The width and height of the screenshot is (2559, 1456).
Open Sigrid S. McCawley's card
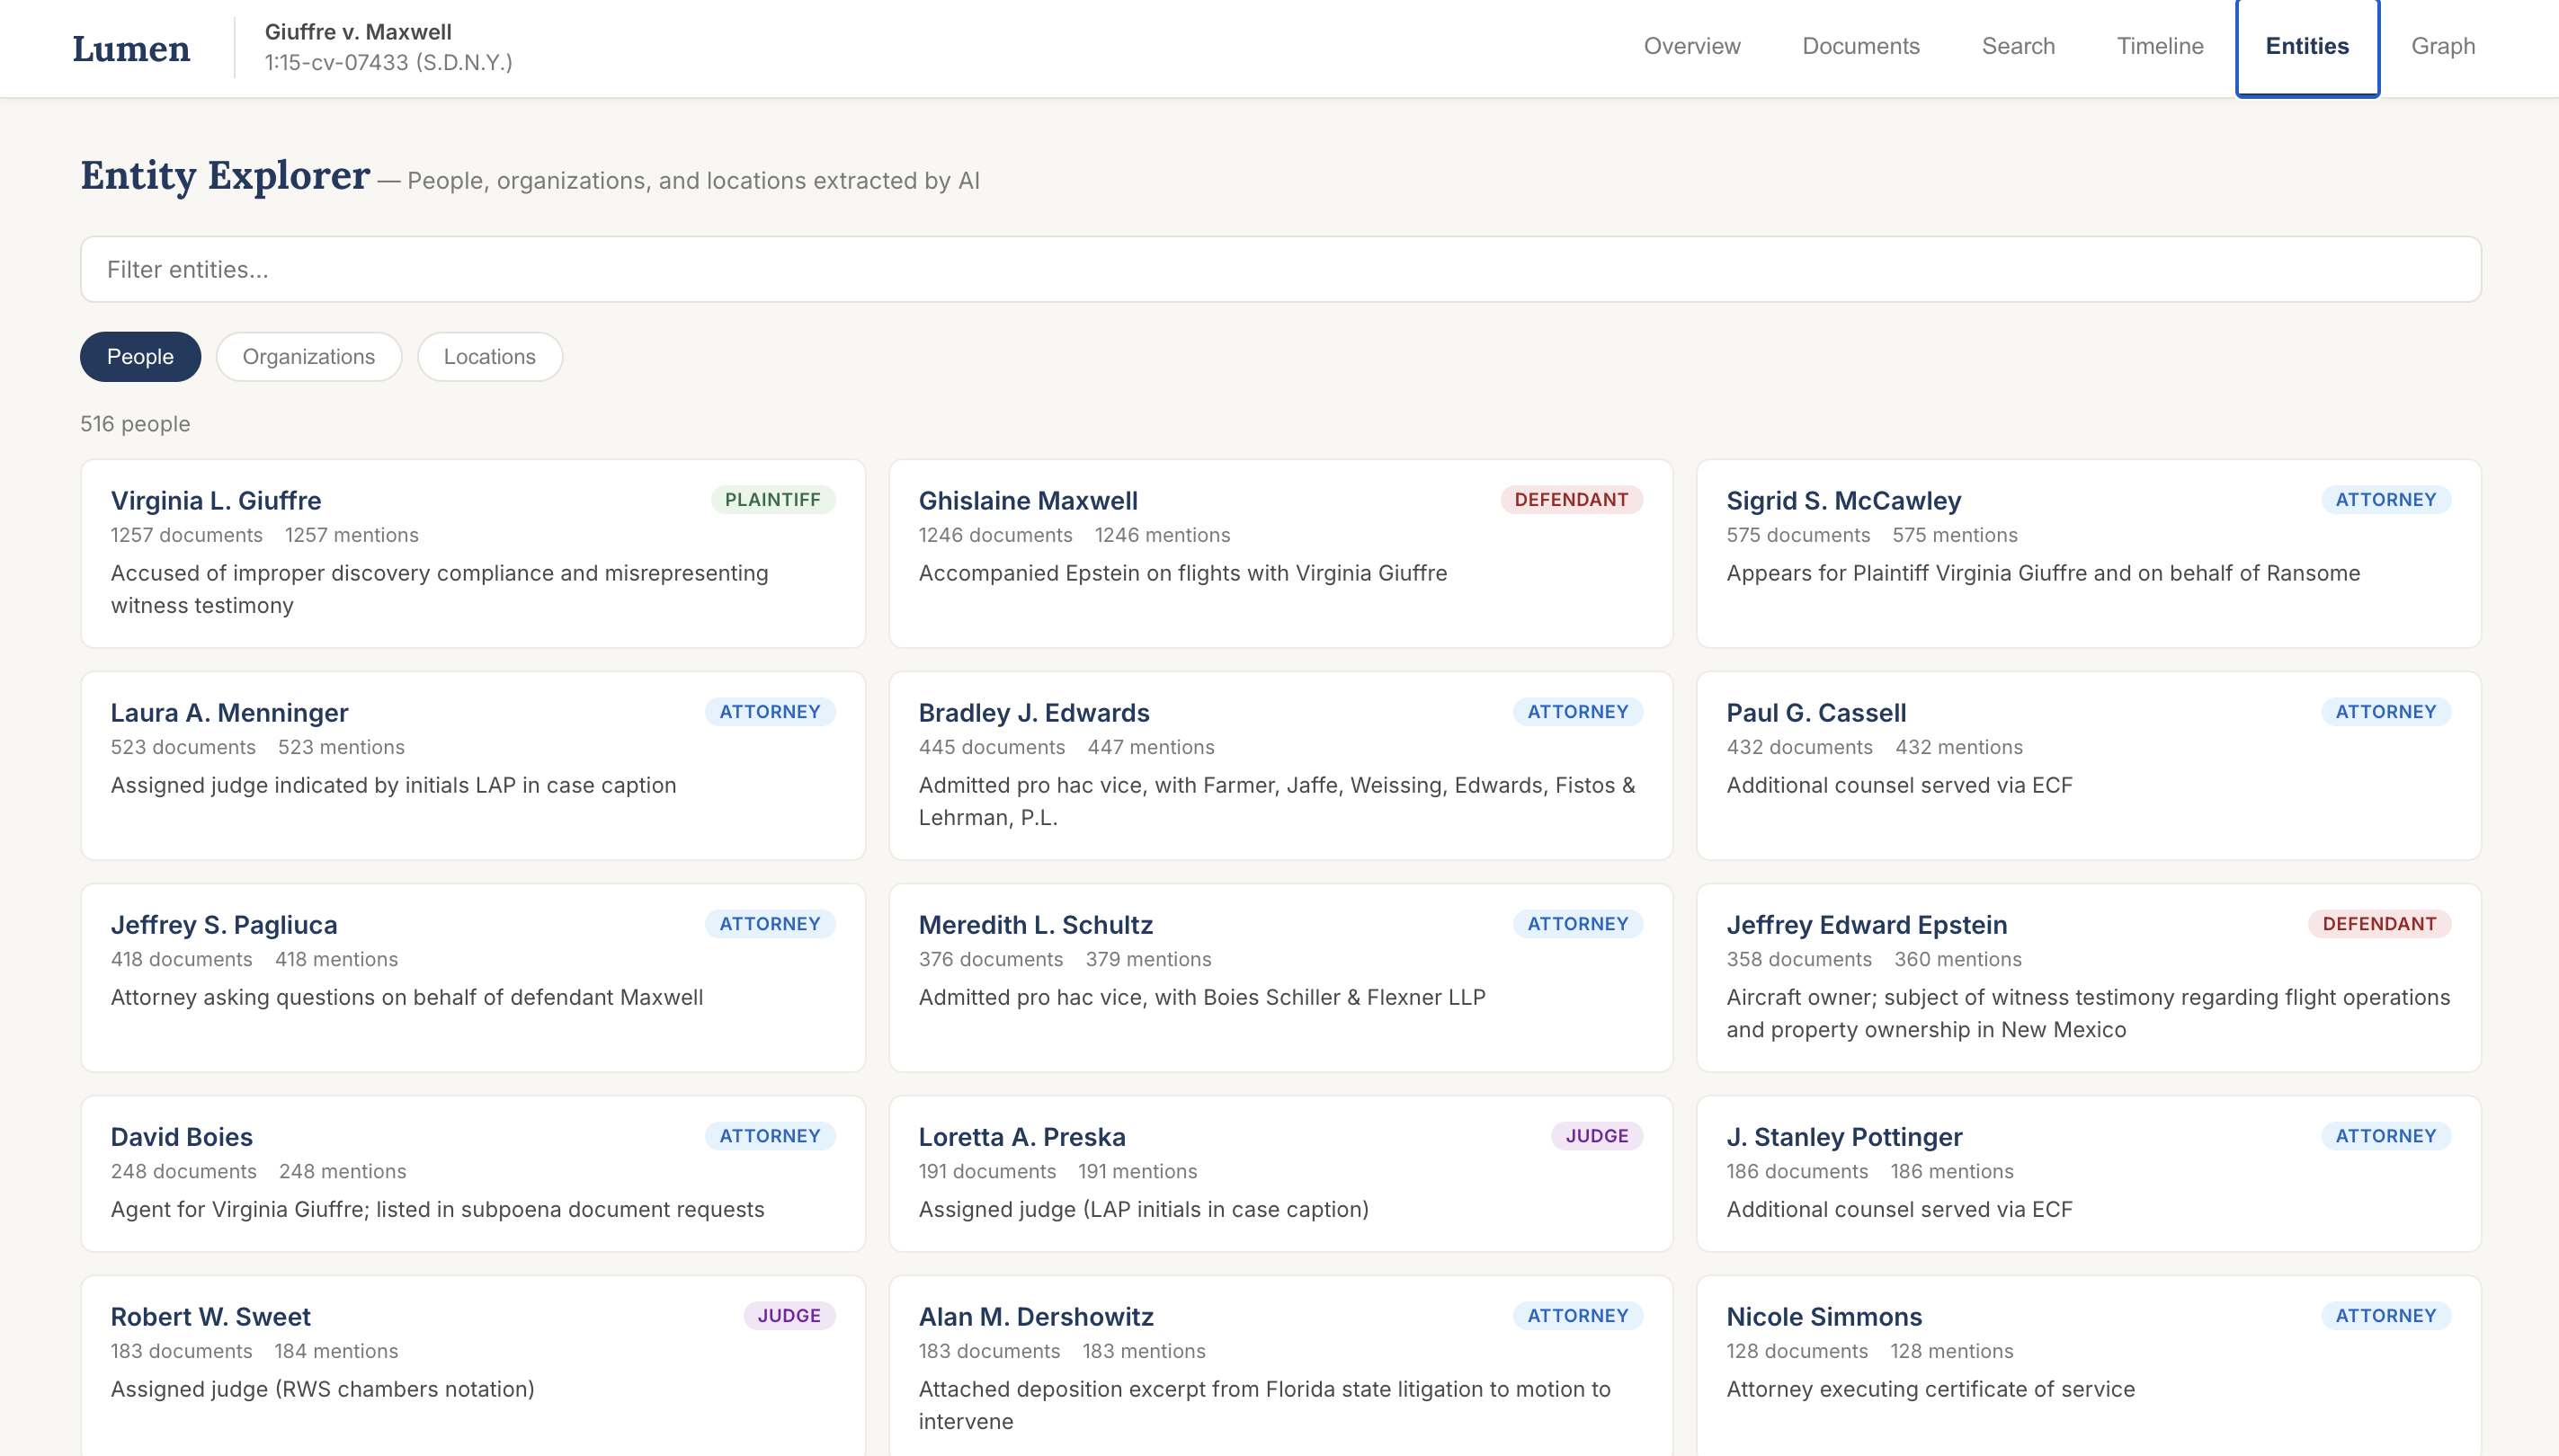[x=2088, y=553]
